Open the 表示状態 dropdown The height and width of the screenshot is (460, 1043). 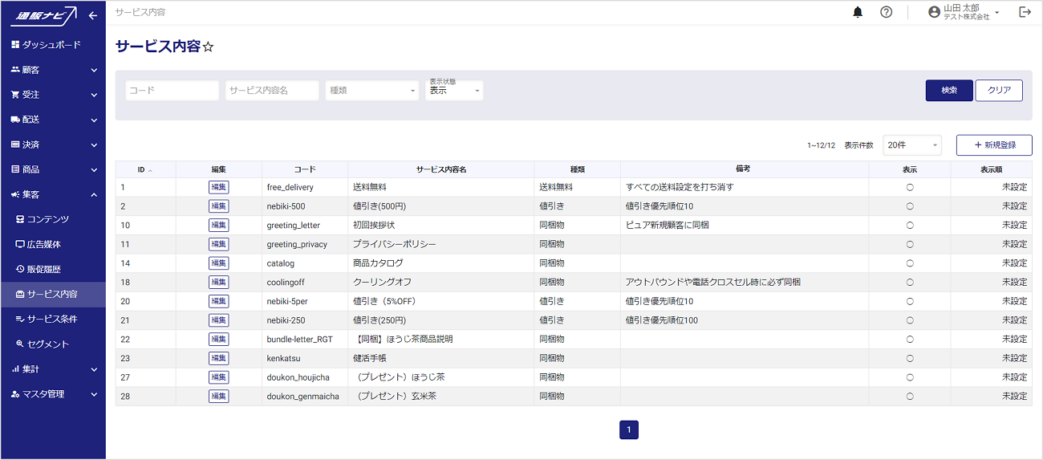coord(454,91)
